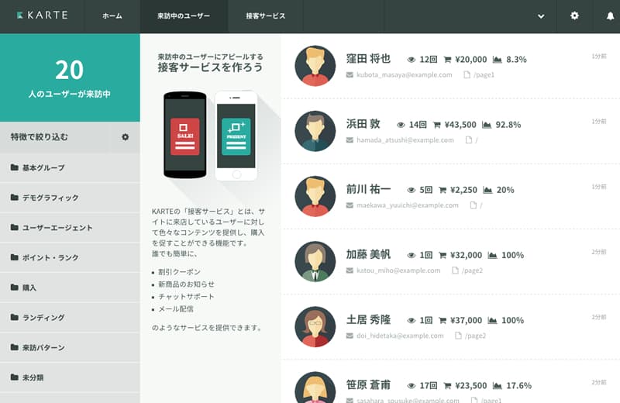620x403 pixels.
Task: Open the notifications bell
Action: 611,15
